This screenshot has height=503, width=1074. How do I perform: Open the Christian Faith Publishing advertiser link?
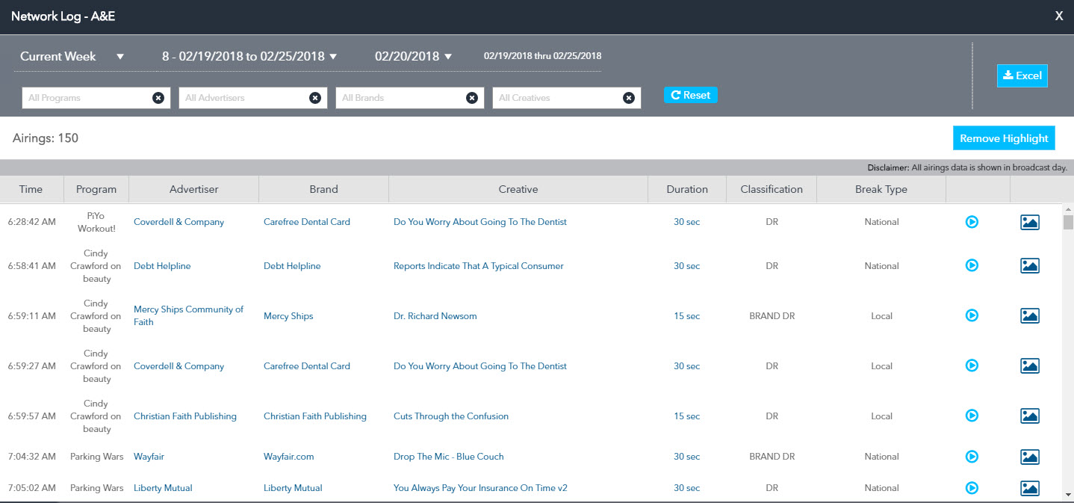[x=185, y=416]
